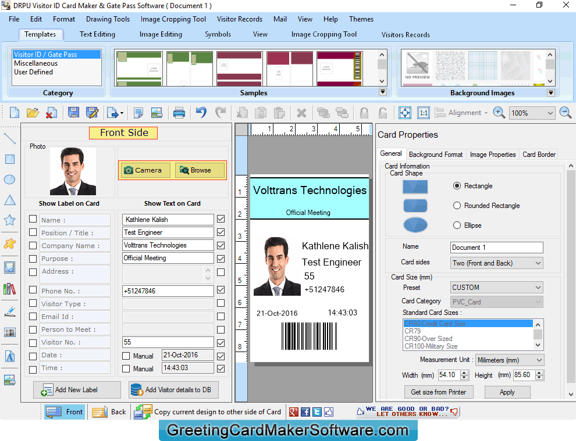Select the Rectangle card shape radio
Screen dimensions: 576x441
(x=457, y=186)
